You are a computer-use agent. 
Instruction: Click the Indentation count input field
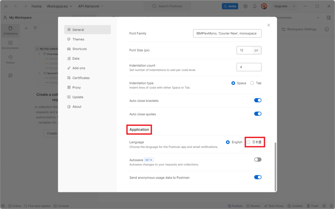[249, 67]
